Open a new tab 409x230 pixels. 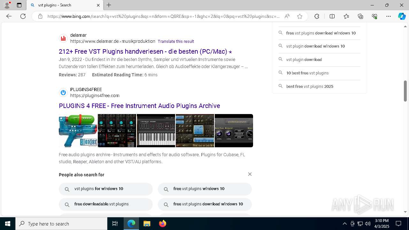(109, 5)
